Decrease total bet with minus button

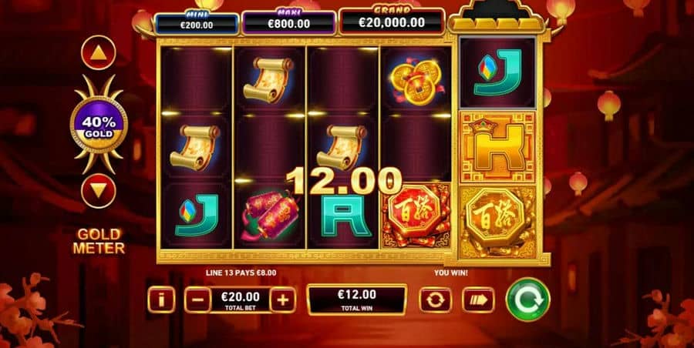[197, 300]
